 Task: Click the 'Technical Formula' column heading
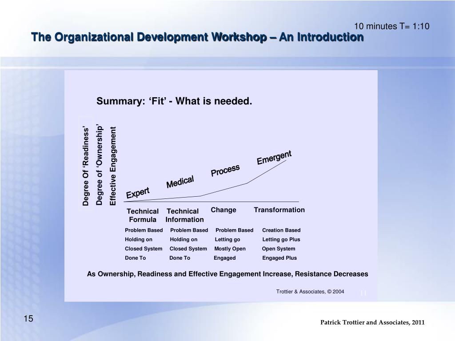coord(143,215)
